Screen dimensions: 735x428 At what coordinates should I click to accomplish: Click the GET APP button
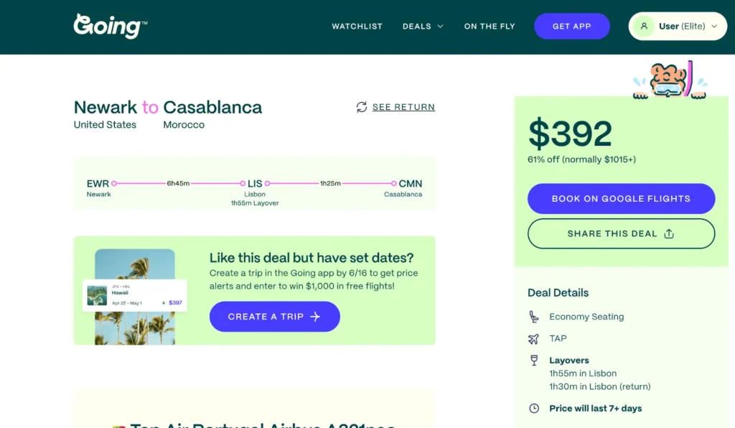(x=571, y=26)
